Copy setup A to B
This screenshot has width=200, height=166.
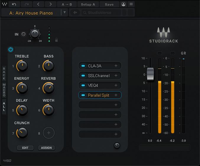click(67, 4)
